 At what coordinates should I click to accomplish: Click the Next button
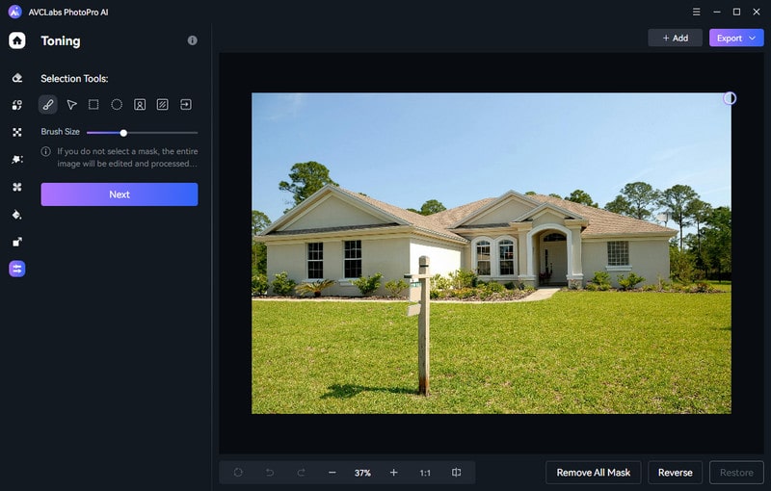119,194
